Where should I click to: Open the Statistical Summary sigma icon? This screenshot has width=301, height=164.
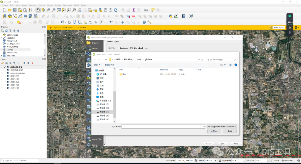[x=133, y=10]
